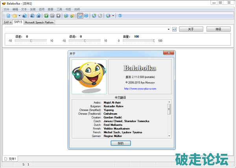Open the dropdown arrow near the Help icon

pyautogui.click(x=113, y=16)
